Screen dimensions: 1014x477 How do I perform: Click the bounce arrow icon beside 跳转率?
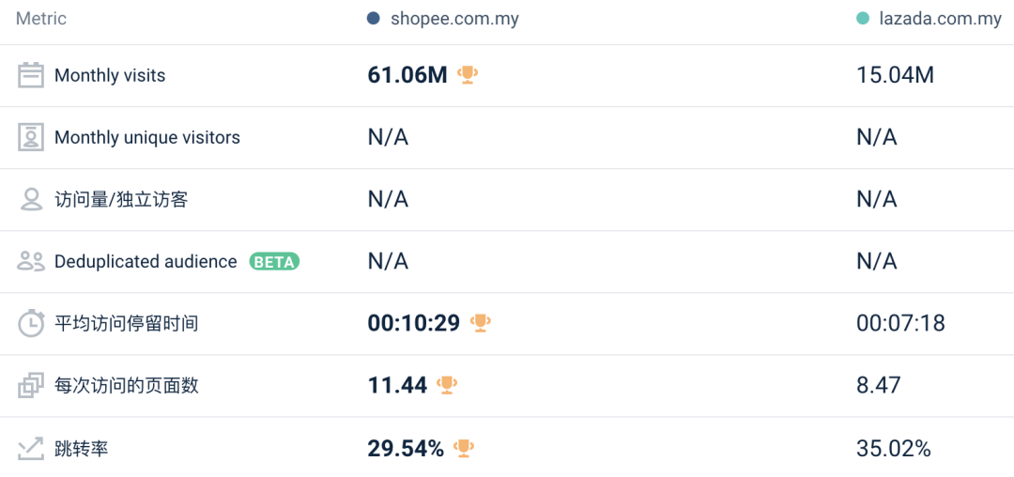pyautogui.click(x=31, y=448)
